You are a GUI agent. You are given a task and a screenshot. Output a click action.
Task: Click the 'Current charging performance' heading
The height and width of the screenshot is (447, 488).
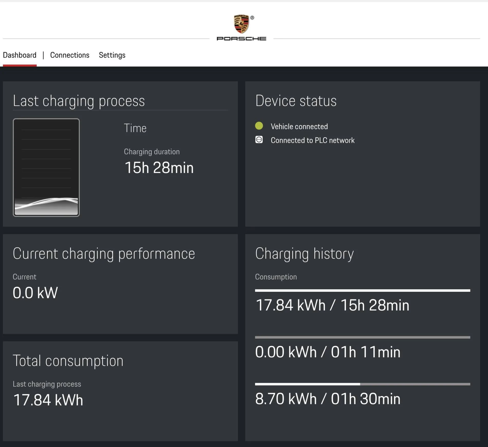pyautogui.click(x=104, y=254)
